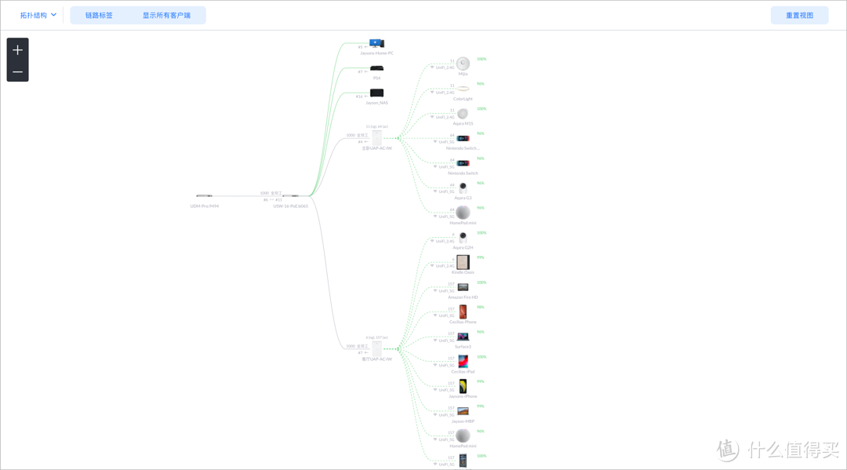The width and height of the screenshot is (847, 470).
Task: Select the Jaysons-iPhone icon
Action: coord(463,386)
